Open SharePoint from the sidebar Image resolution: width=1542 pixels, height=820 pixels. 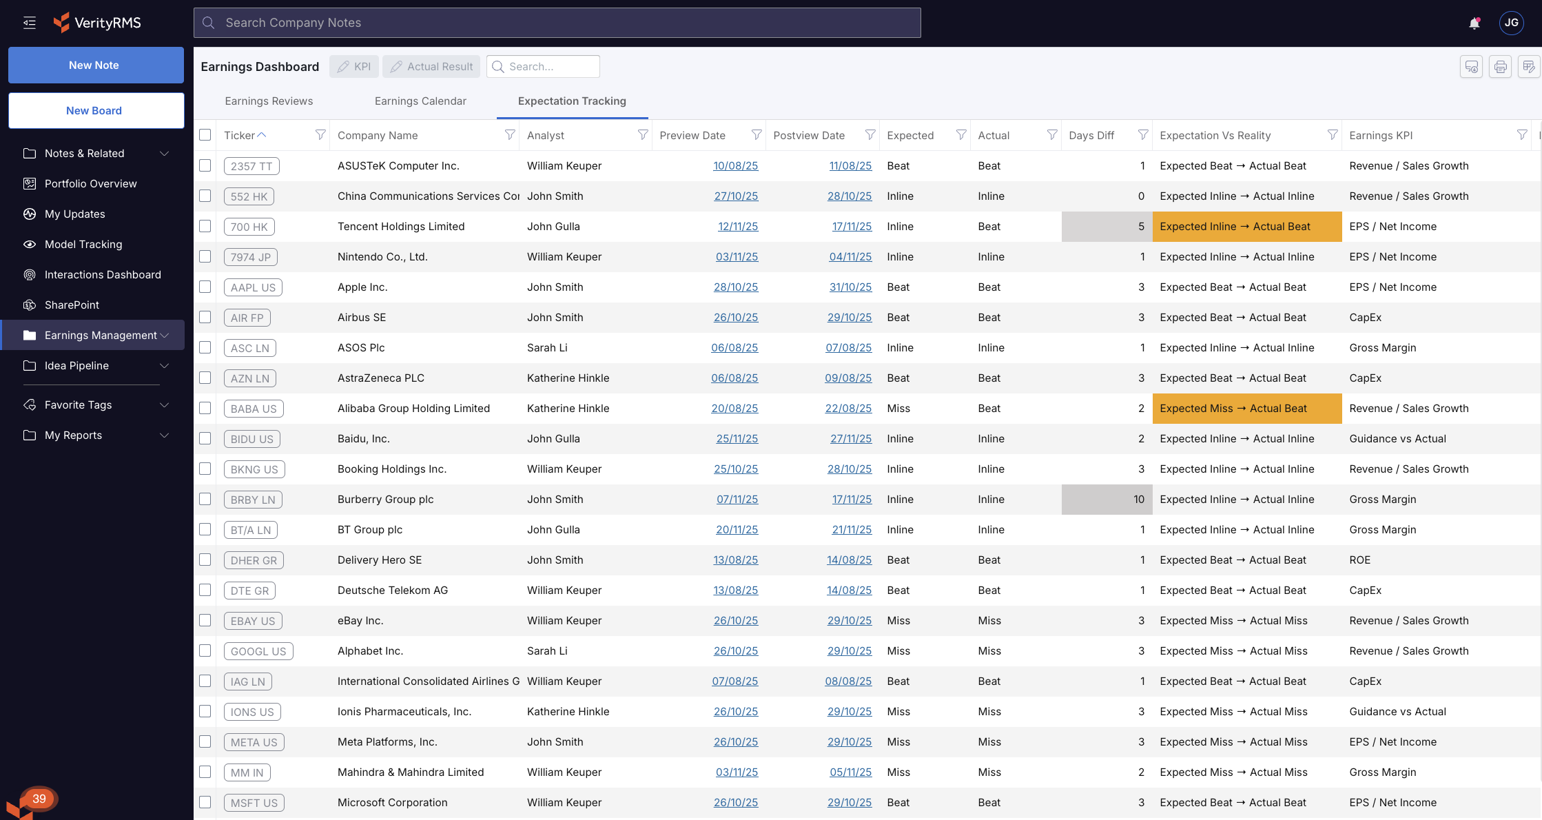point(72,305)
